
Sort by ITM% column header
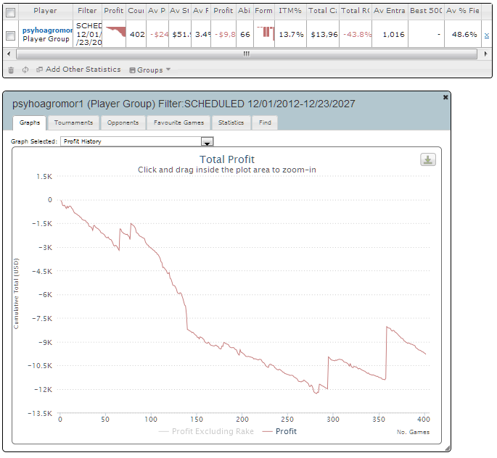(290, 12)
